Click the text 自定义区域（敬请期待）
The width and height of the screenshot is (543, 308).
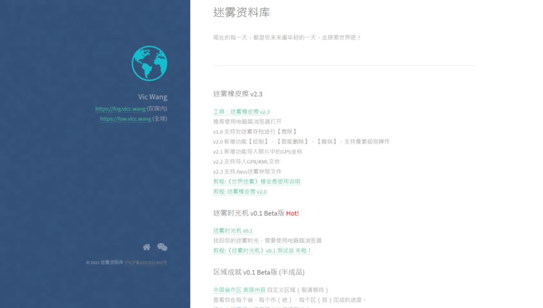[x=298, y=289]
